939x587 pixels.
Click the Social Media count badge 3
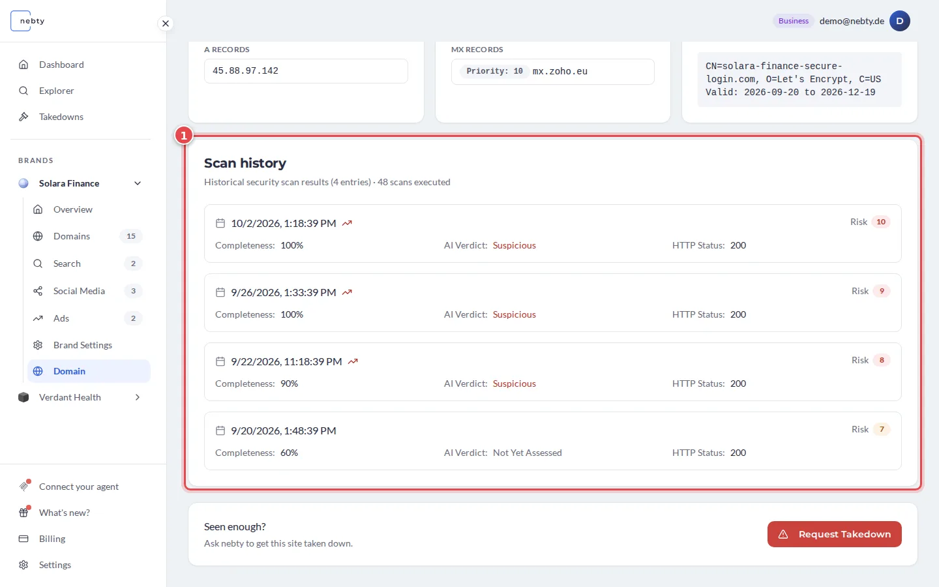coord(133,291)
